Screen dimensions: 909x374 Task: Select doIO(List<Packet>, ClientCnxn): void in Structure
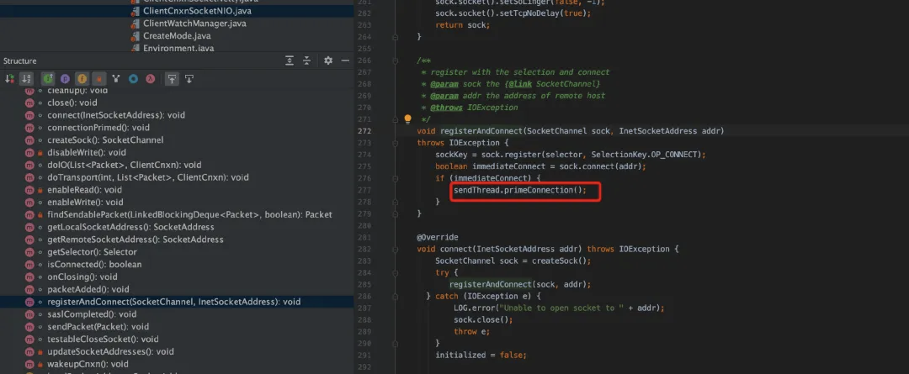tap(124, 165)
